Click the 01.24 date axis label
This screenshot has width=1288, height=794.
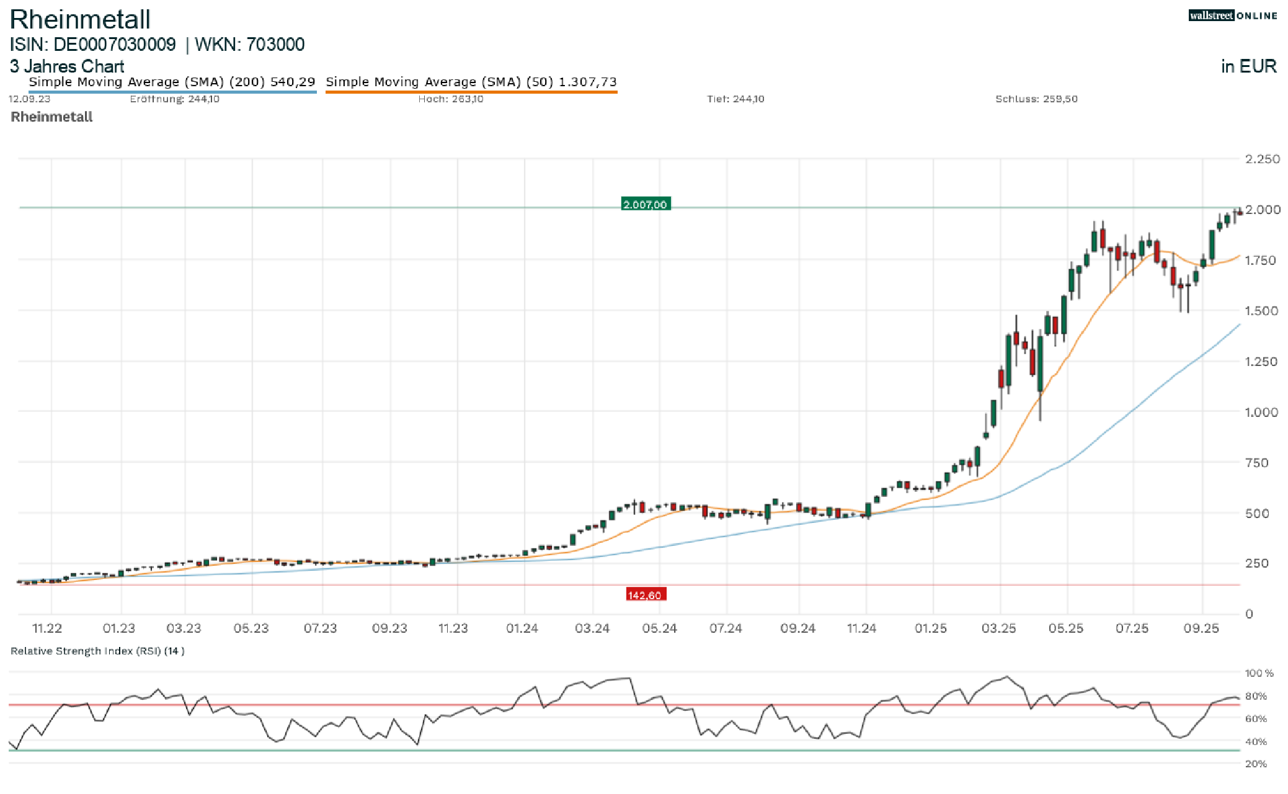(x=522, y=628)
